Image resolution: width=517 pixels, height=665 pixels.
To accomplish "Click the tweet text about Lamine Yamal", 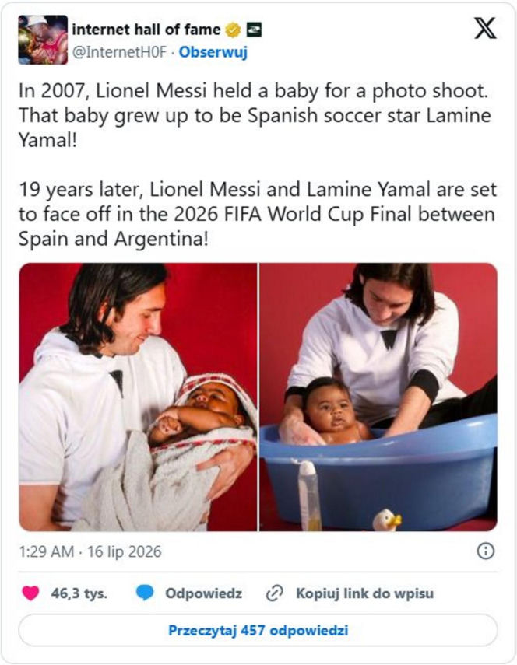I will (x=257, y=165).
